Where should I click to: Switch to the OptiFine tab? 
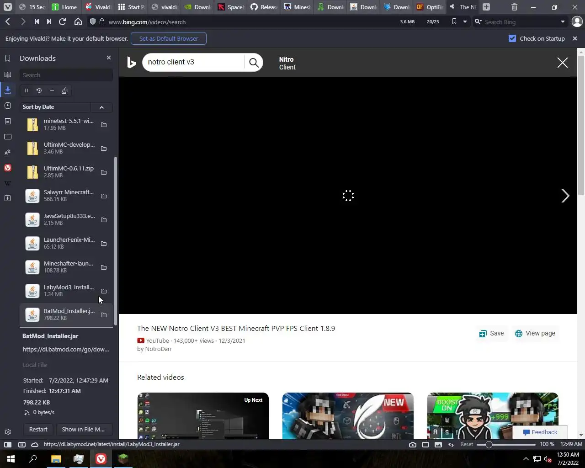(430, 7)
